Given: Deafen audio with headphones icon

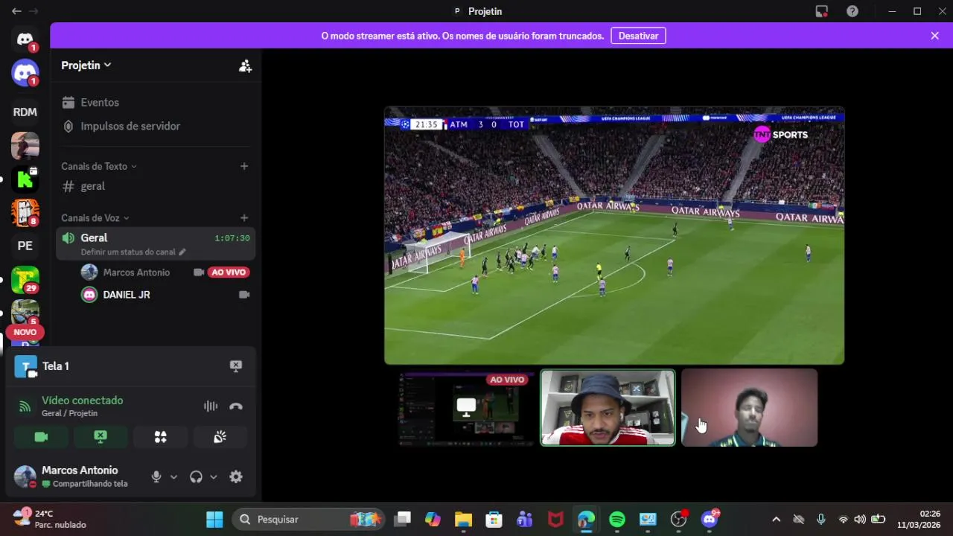Looking at the screenshot, I should tap(196, 477).
